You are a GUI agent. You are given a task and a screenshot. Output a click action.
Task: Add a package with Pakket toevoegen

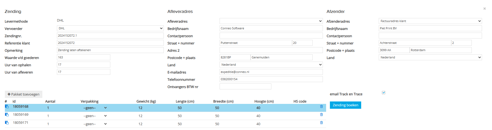point(23,94)
